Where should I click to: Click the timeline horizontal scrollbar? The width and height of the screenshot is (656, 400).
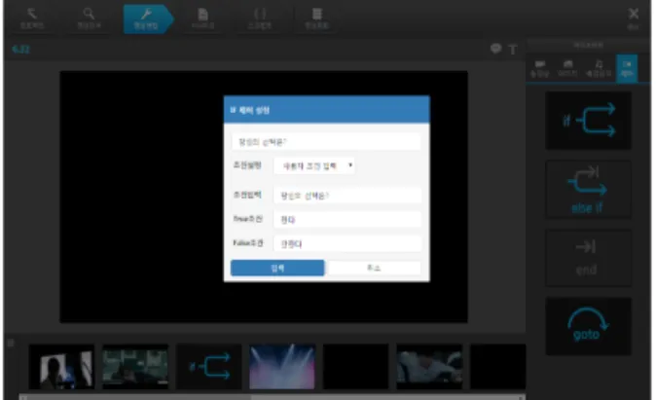272,397
